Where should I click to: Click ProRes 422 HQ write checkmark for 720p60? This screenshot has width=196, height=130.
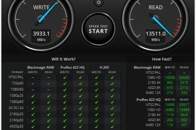tap(65, 84)
